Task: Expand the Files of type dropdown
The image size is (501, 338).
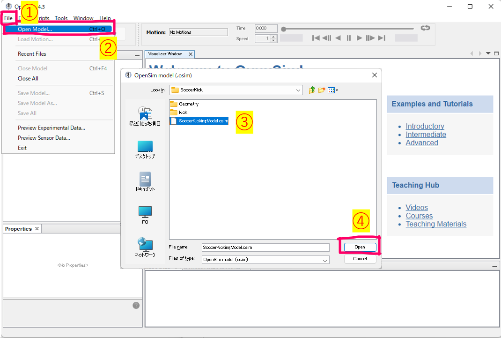Action: click(x=324, y=260)
